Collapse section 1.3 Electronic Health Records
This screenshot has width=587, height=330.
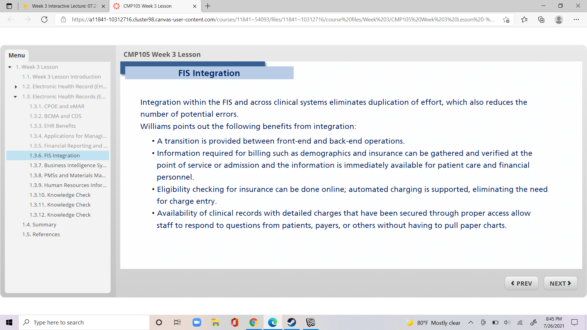point(15,97)
